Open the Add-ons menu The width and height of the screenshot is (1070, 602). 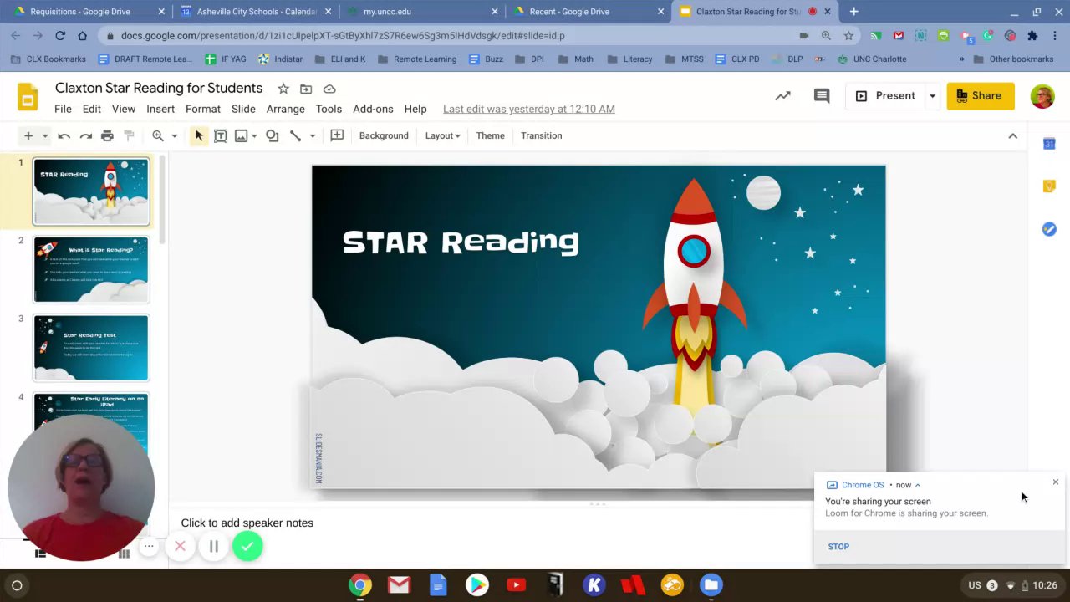[x=373, y=109]
